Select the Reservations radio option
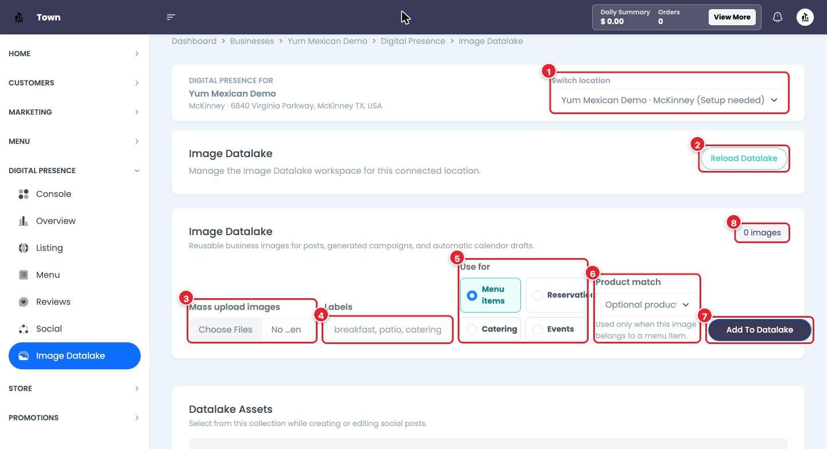 click(538, 295)
